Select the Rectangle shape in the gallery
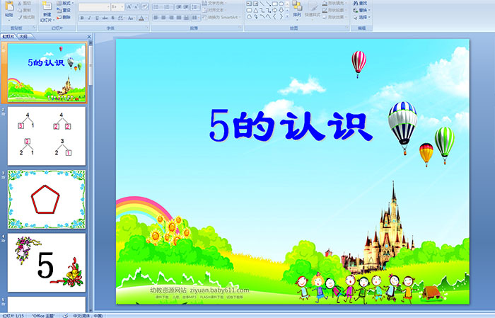The width and height of the screenshot is (495, 318). coord(275,4)
